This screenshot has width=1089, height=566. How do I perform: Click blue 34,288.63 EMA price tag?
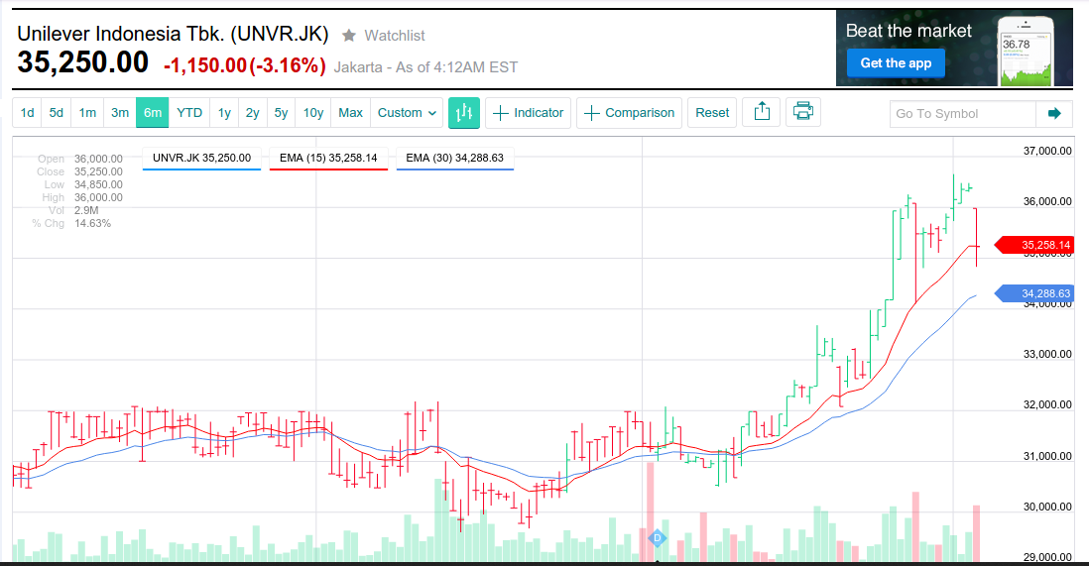[x=1035, y=293]
